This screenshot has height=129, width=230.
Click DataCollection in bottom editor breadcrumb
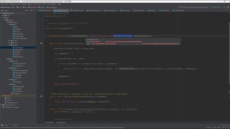[61, 123]
